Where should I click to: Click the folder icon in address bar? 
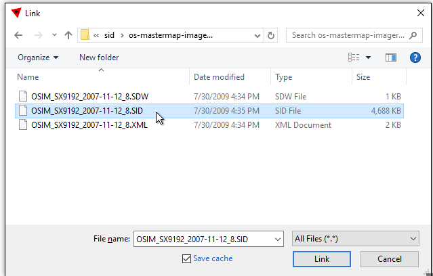click(85, 35)
